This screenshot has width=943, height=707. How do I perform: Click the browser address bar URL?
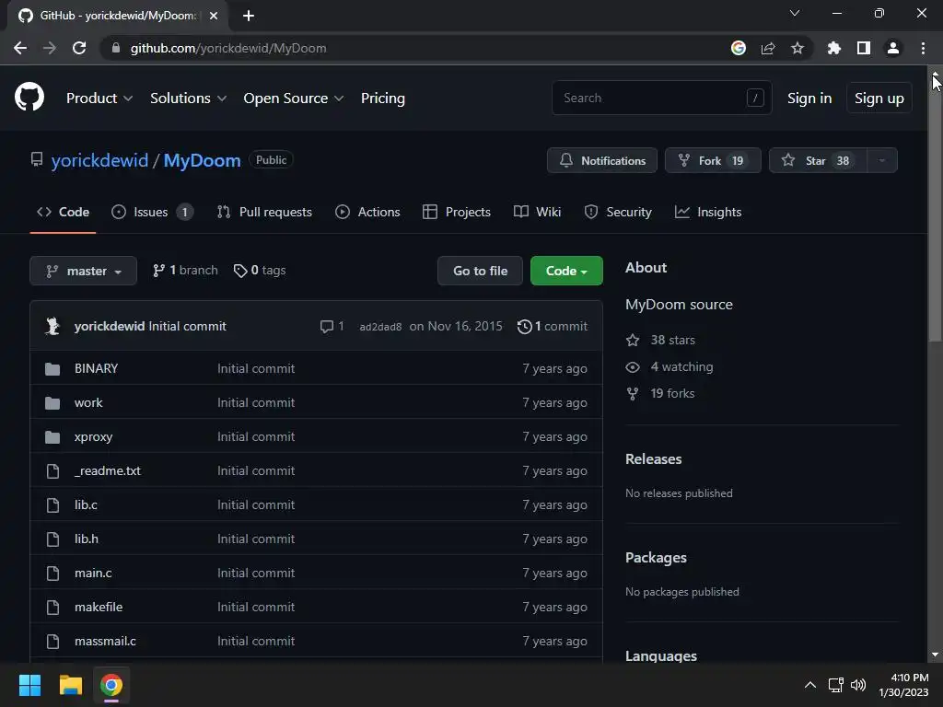(x=228, y=48)
